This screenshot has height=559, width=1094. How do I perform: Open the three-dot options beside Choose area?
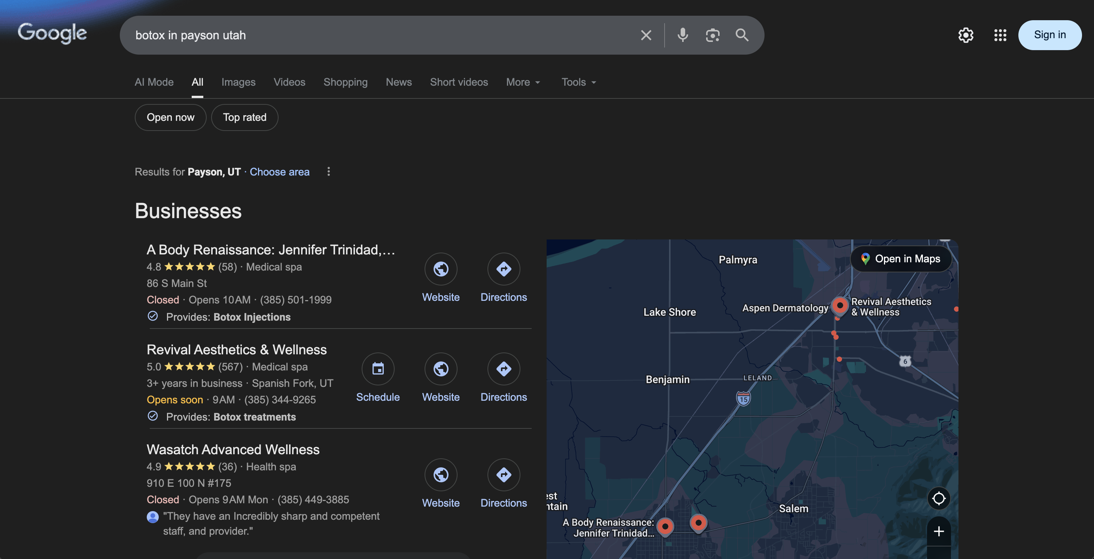click(328, 171)
